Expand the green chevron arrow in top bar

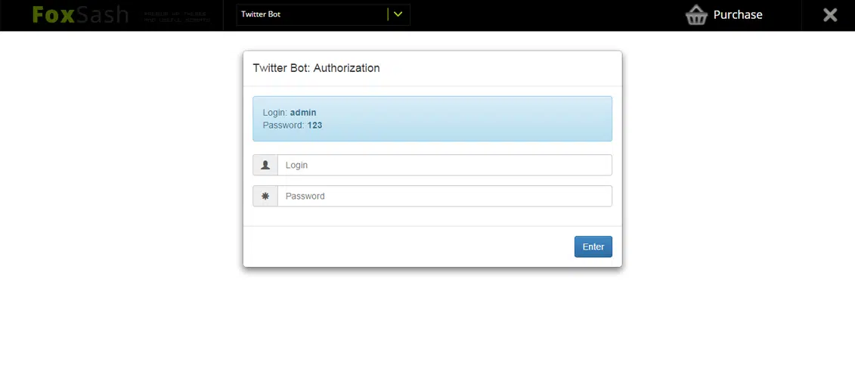(398, 14)
